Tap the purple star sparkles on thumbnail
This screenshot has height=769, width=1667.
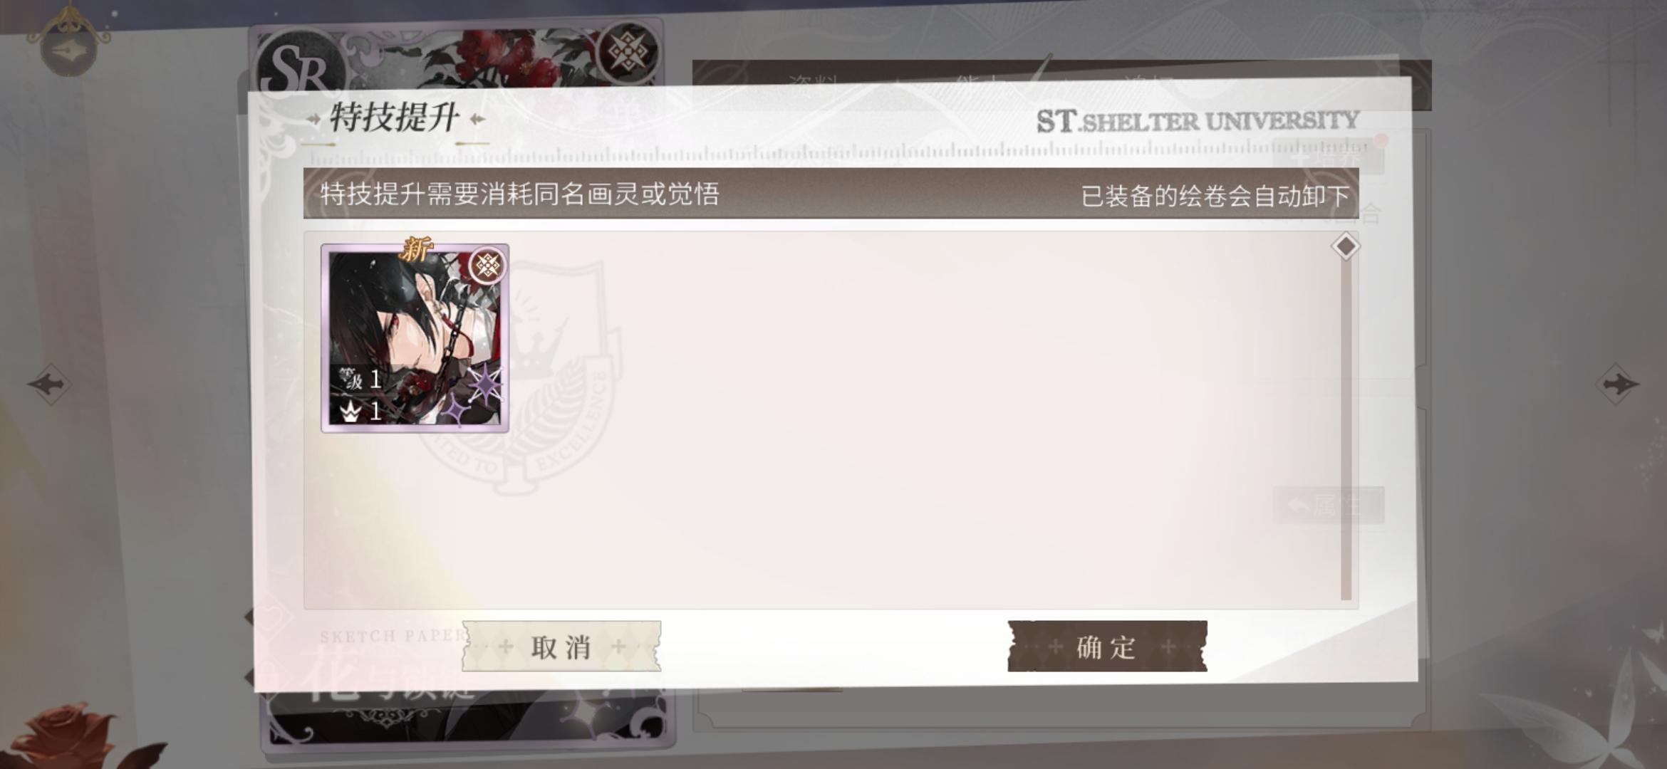(477, 393)
